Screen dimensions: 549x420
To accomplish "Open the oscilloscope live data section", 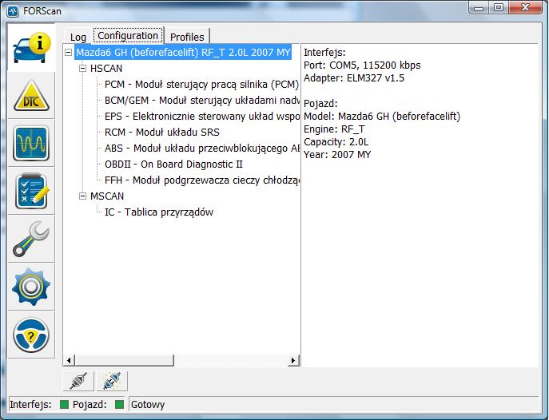I will point(31,145).
